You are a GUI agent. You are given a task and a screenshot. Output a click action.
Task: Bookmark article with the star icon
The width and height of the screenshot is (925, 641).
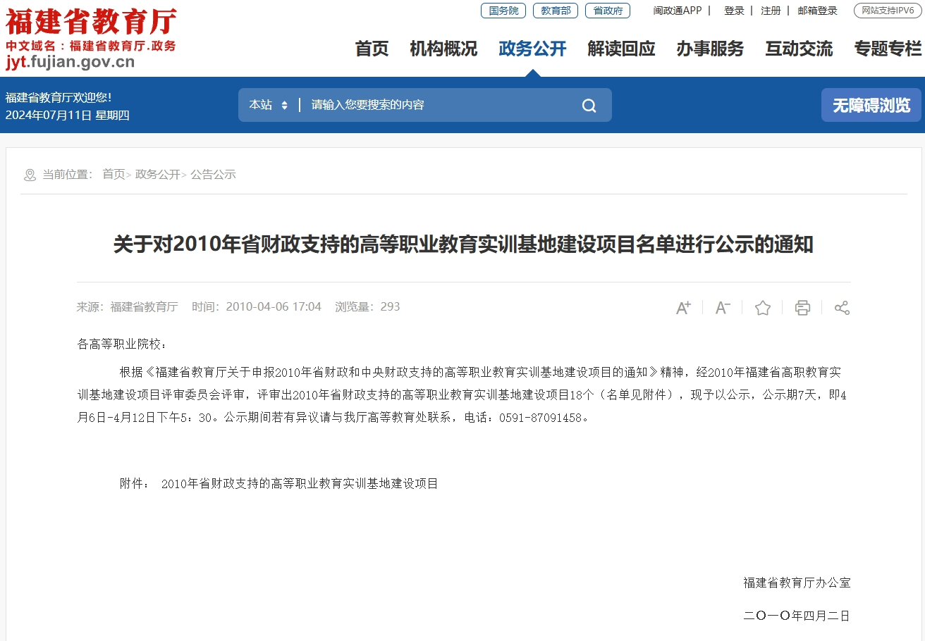(763, 308)
